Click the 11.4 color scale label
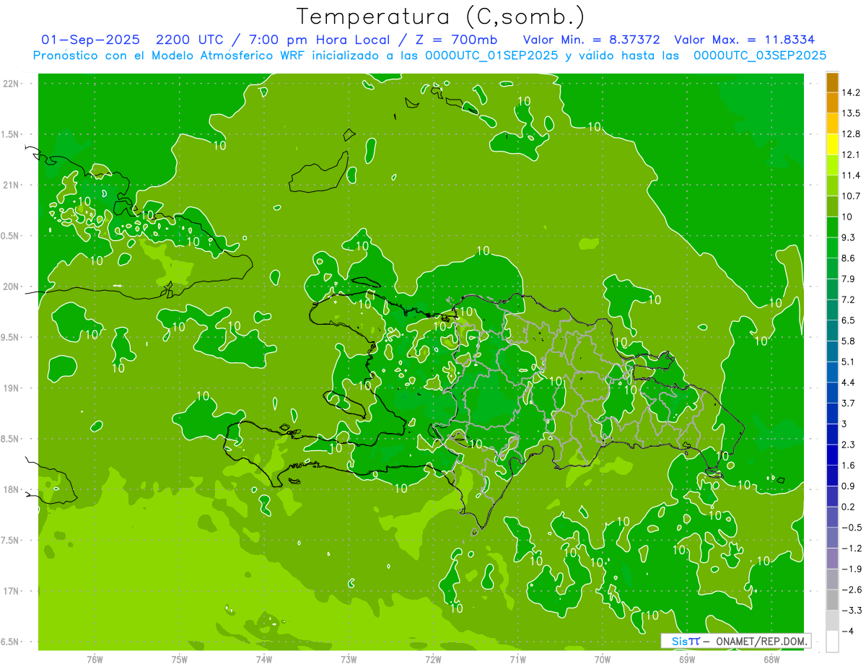 (851, 175)
